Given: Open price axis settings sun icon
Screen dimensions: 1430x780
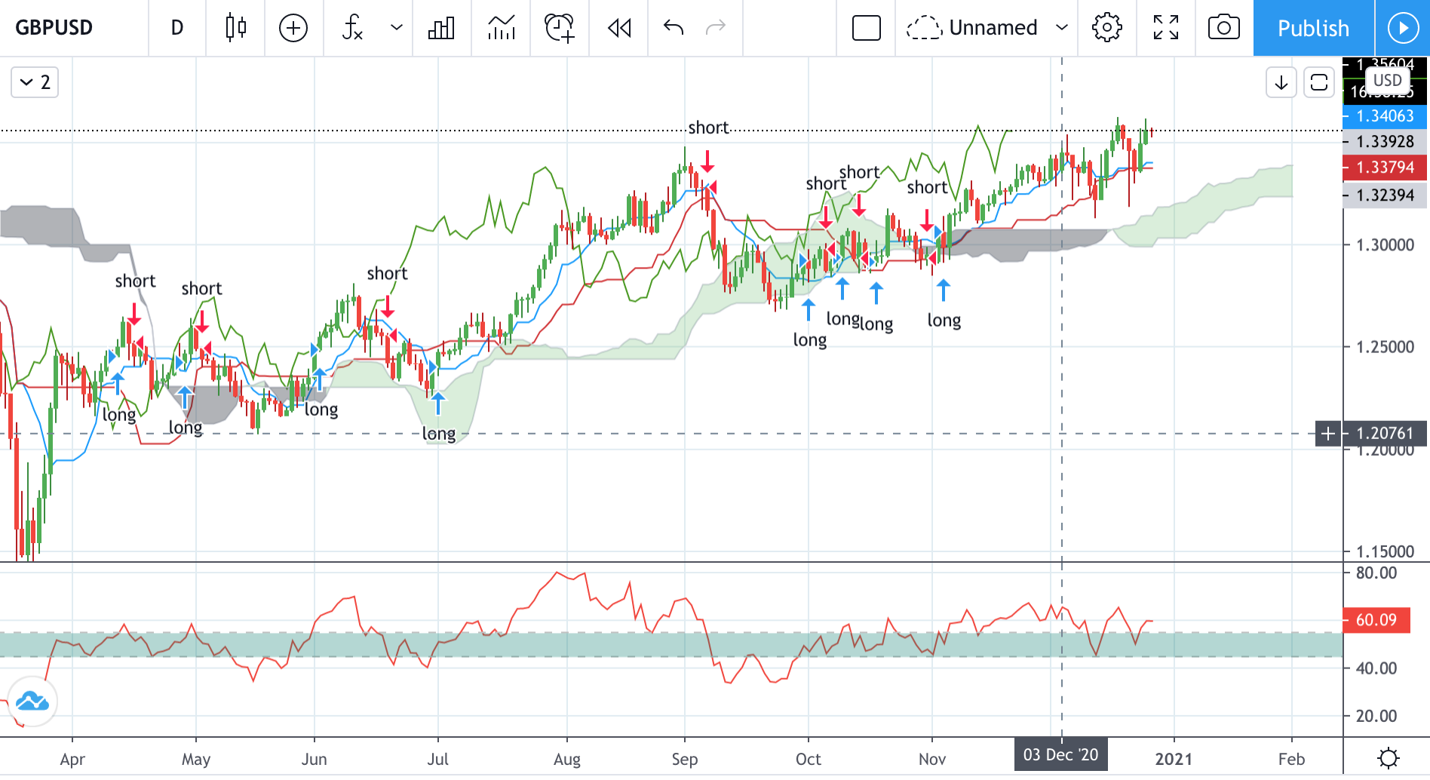Looking at the screenshot, I should 1388,758.
